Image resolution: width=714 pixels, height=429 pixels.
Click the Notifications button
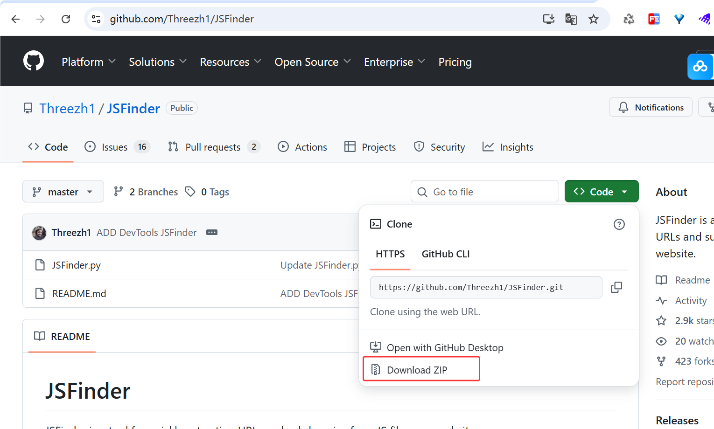pos(651,108)
